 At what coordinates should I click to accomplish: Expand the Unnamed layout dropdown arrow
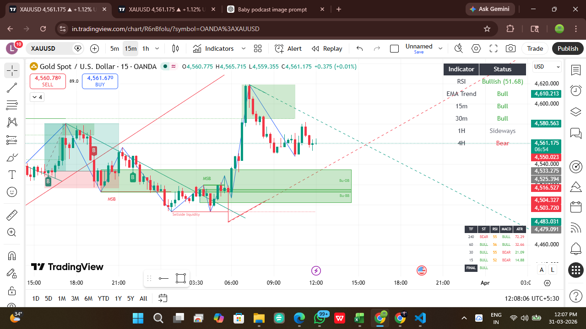click(440, 48)
